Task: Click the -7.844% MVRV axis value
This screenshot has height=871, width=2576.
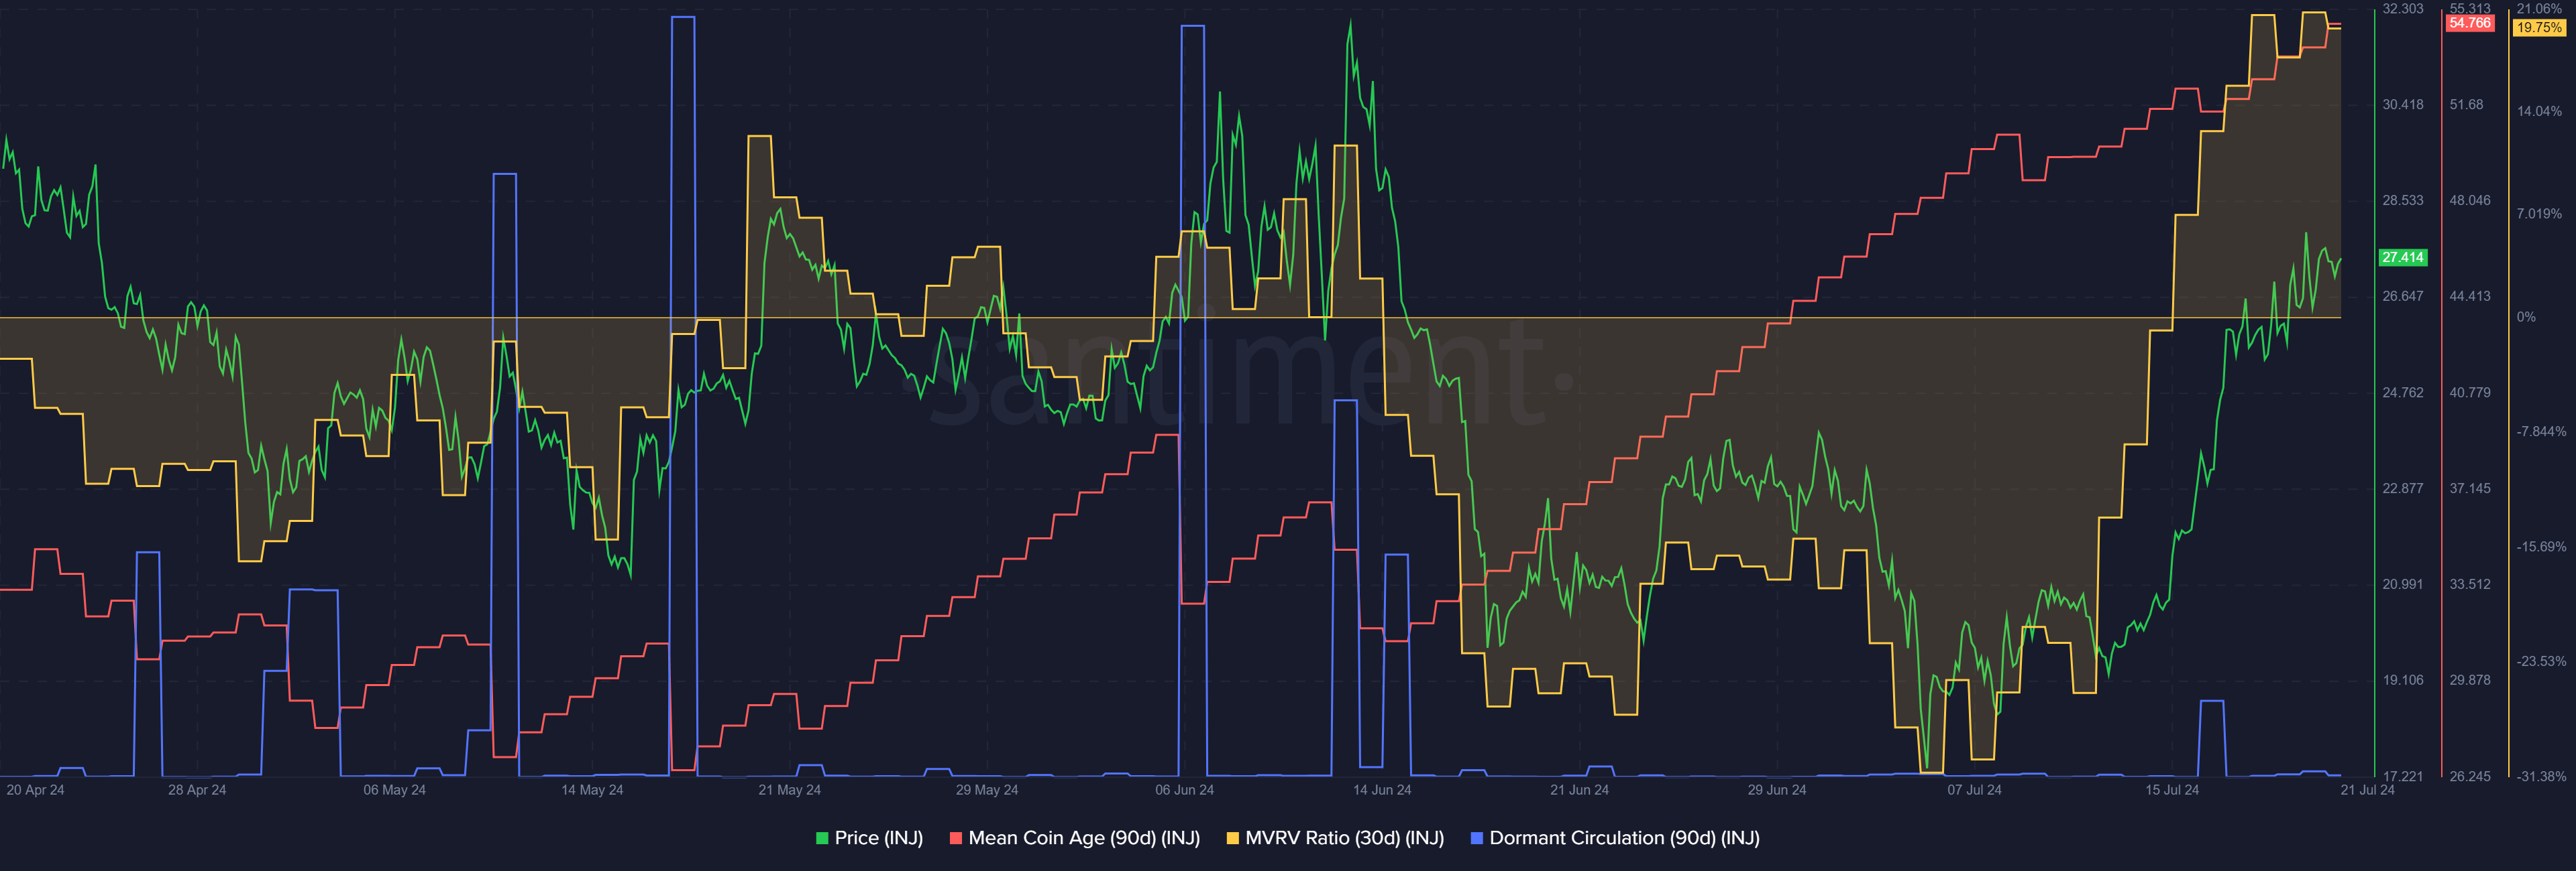Action: [x=2541, y=431]
